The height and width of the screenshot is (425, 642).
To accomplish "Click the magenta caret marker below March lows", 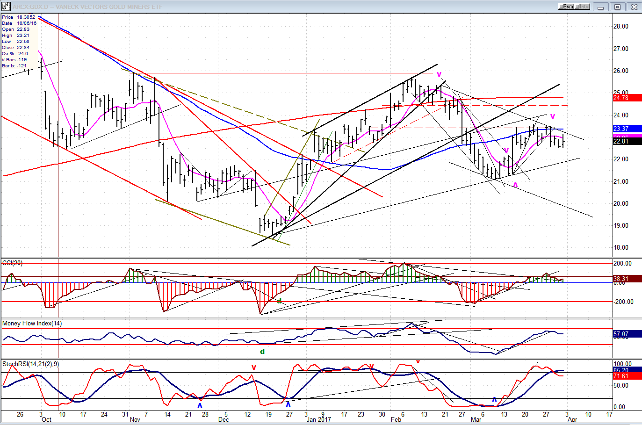I will pos(515,185).
